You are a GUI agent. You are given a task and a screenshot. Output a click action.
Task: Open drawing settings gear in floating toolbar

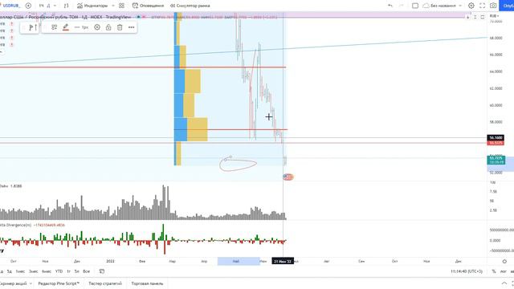click(97, 27)
